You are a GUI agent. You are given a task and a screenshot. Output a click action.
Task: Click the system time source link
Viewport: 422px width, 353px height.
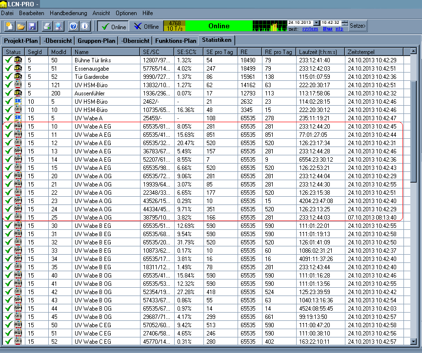point(310,29)
